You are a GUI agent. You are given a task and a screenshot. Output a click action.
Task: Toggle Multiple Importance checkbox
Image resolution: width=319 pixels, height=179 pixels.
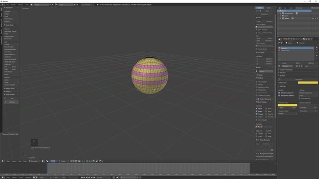coord(279,93)
